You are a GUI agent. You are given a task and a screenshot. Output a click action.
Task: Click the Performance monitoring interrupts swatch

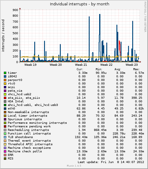pos(5,123)
